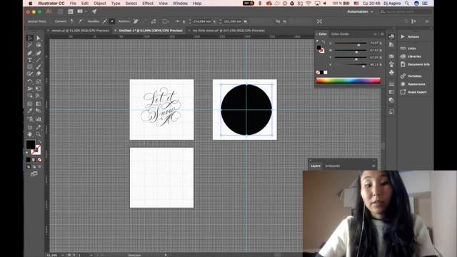Open the control bar options menu
Screen dimensions: 457x257
[x=427, y=21]
